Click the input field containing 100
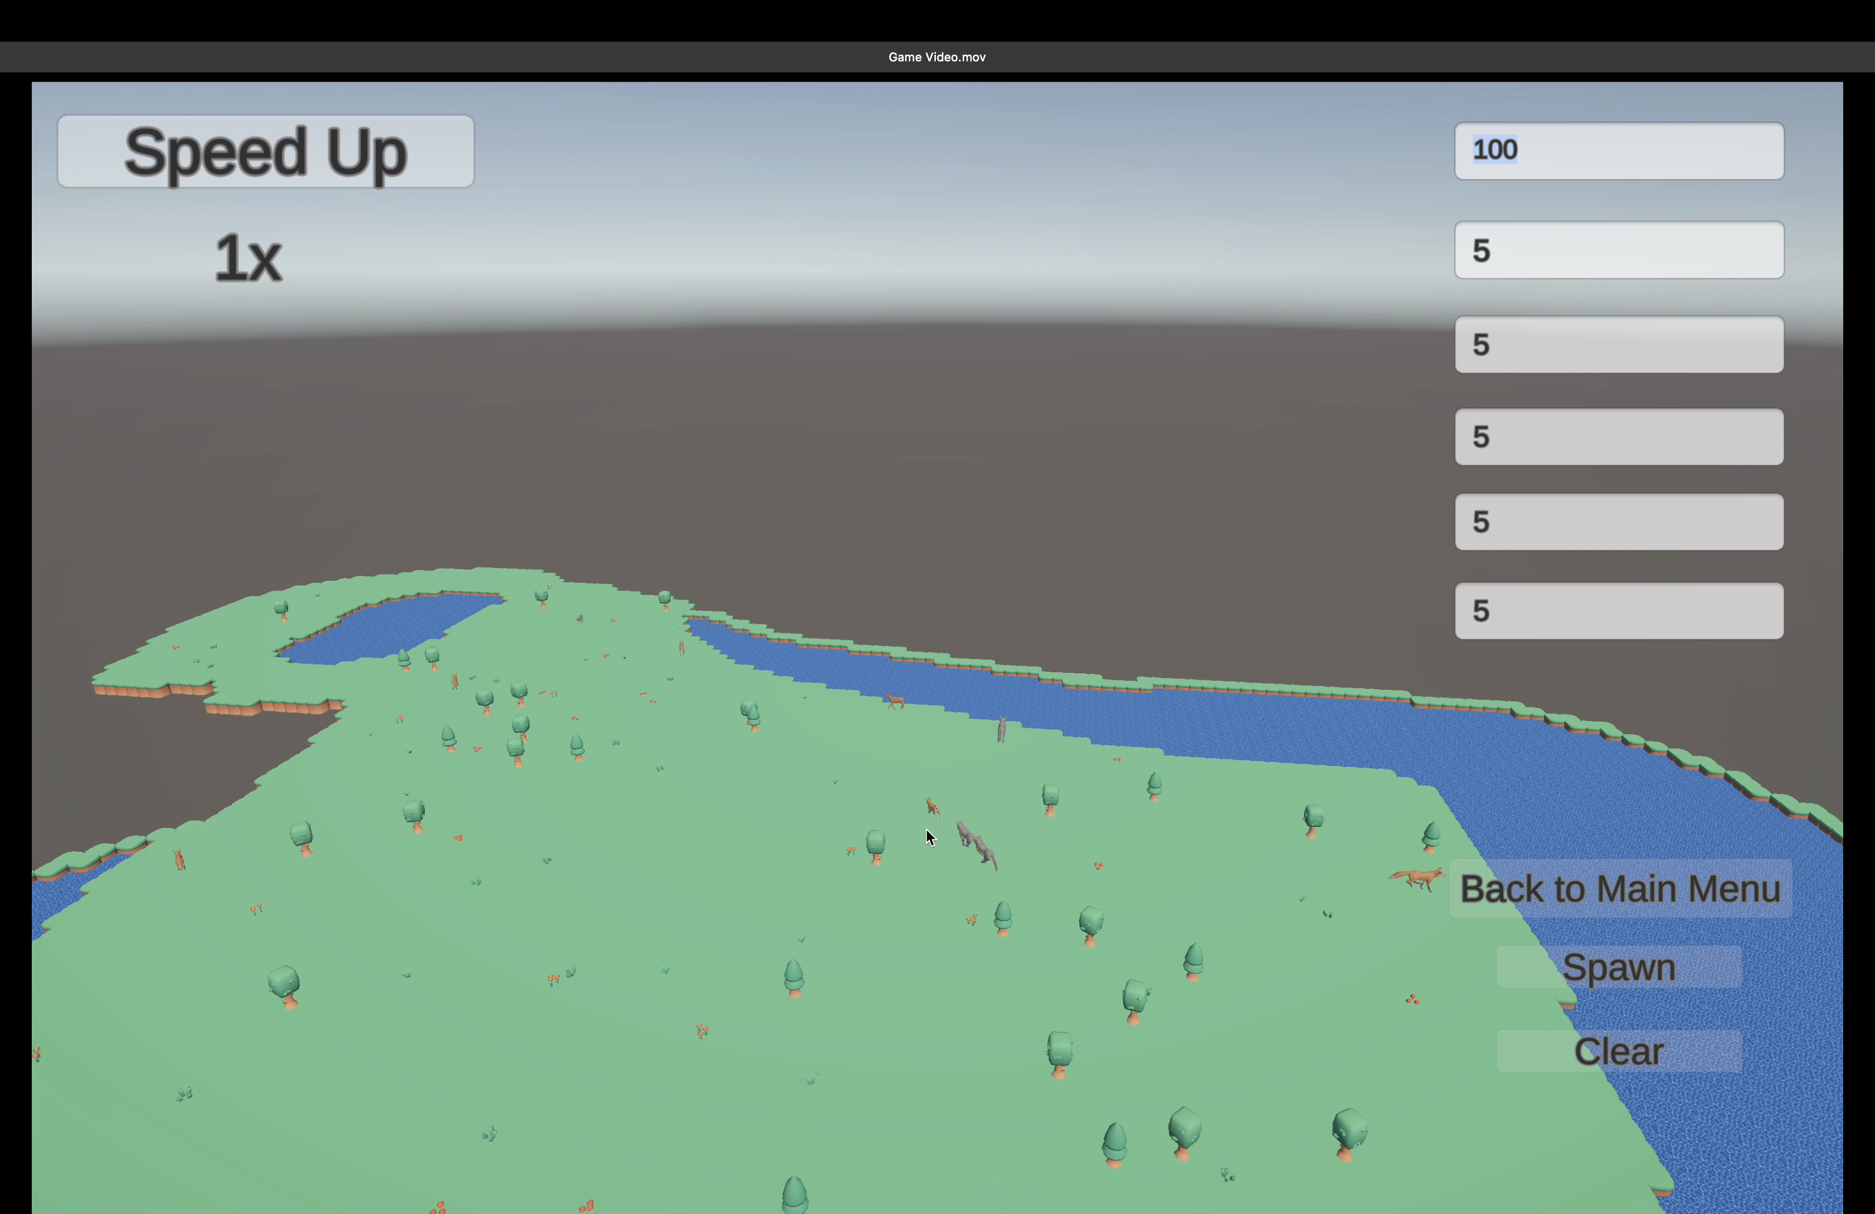Viewport: 1875px width, 1214px height. [1618, 150]
